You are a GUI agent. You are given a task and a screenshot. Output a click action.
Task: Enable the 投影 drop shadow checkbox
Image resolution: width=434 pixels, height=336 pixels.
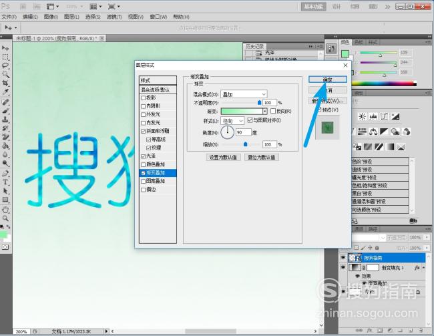click(x=143, y=98)
